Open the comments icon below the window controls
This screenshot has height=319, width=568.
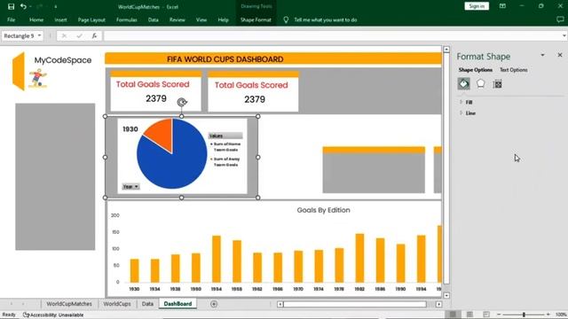pos(560,19)
